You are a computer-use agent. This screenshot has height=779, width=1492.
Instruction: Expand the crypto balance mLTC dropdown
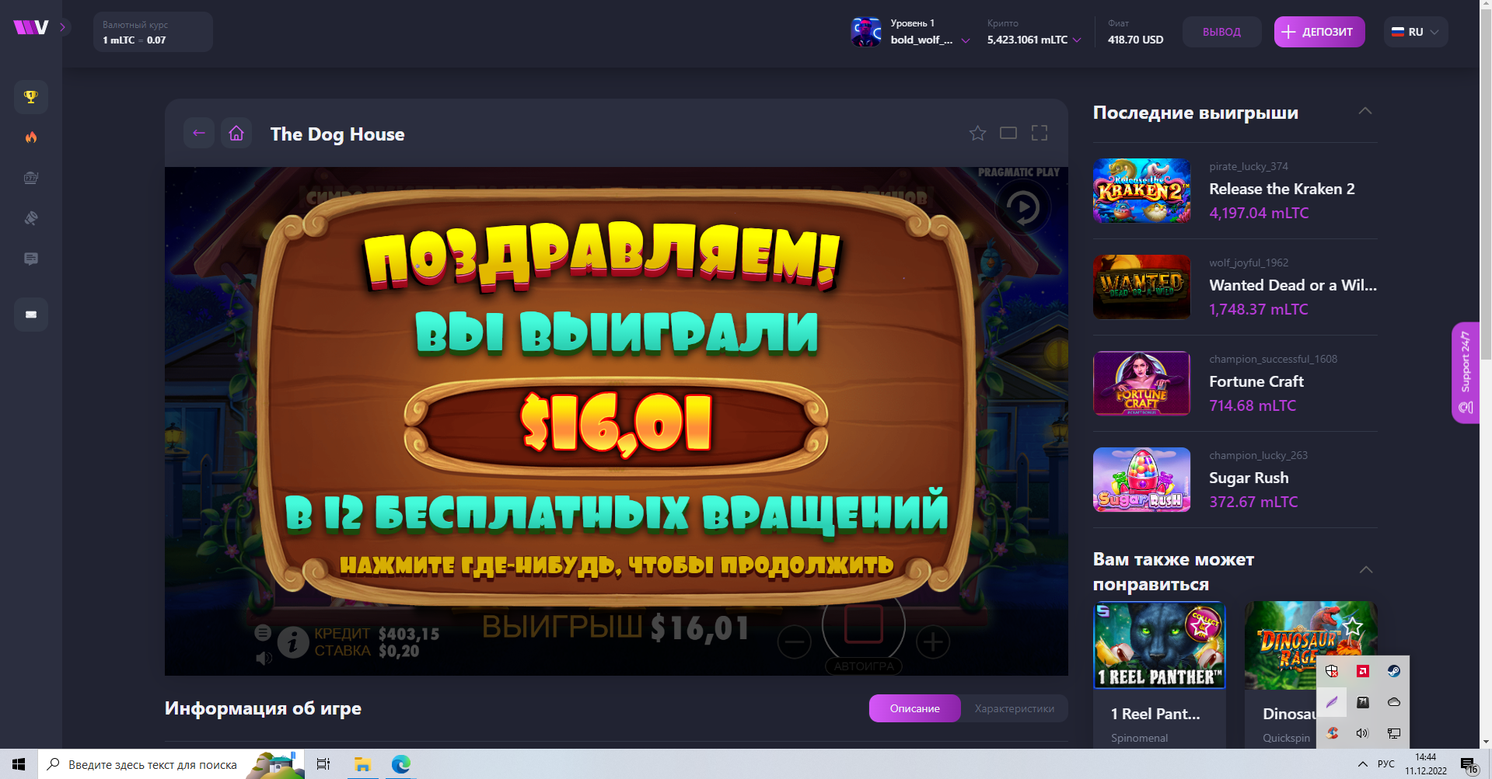click(1076, 40)
